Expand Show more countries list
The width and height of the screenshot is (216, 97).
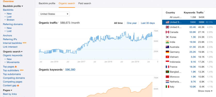(x=205, y=91)
